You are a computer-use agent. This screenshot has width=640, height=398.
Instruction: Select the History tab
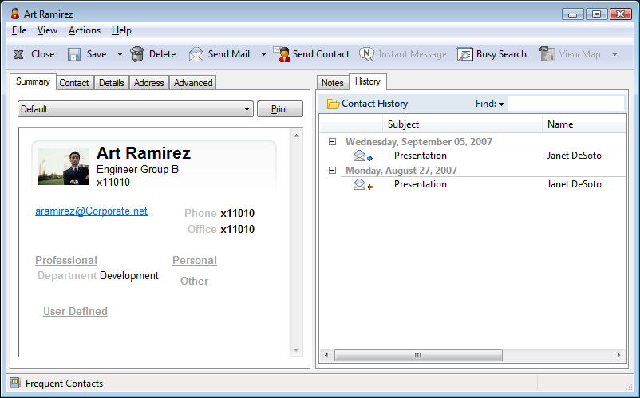[368, 81]
